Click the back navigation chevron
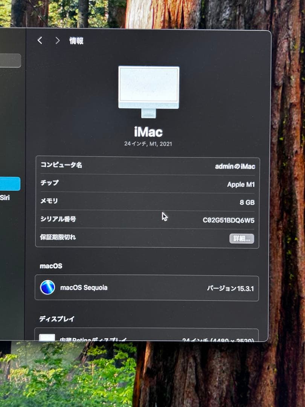 tap(39, 40)
